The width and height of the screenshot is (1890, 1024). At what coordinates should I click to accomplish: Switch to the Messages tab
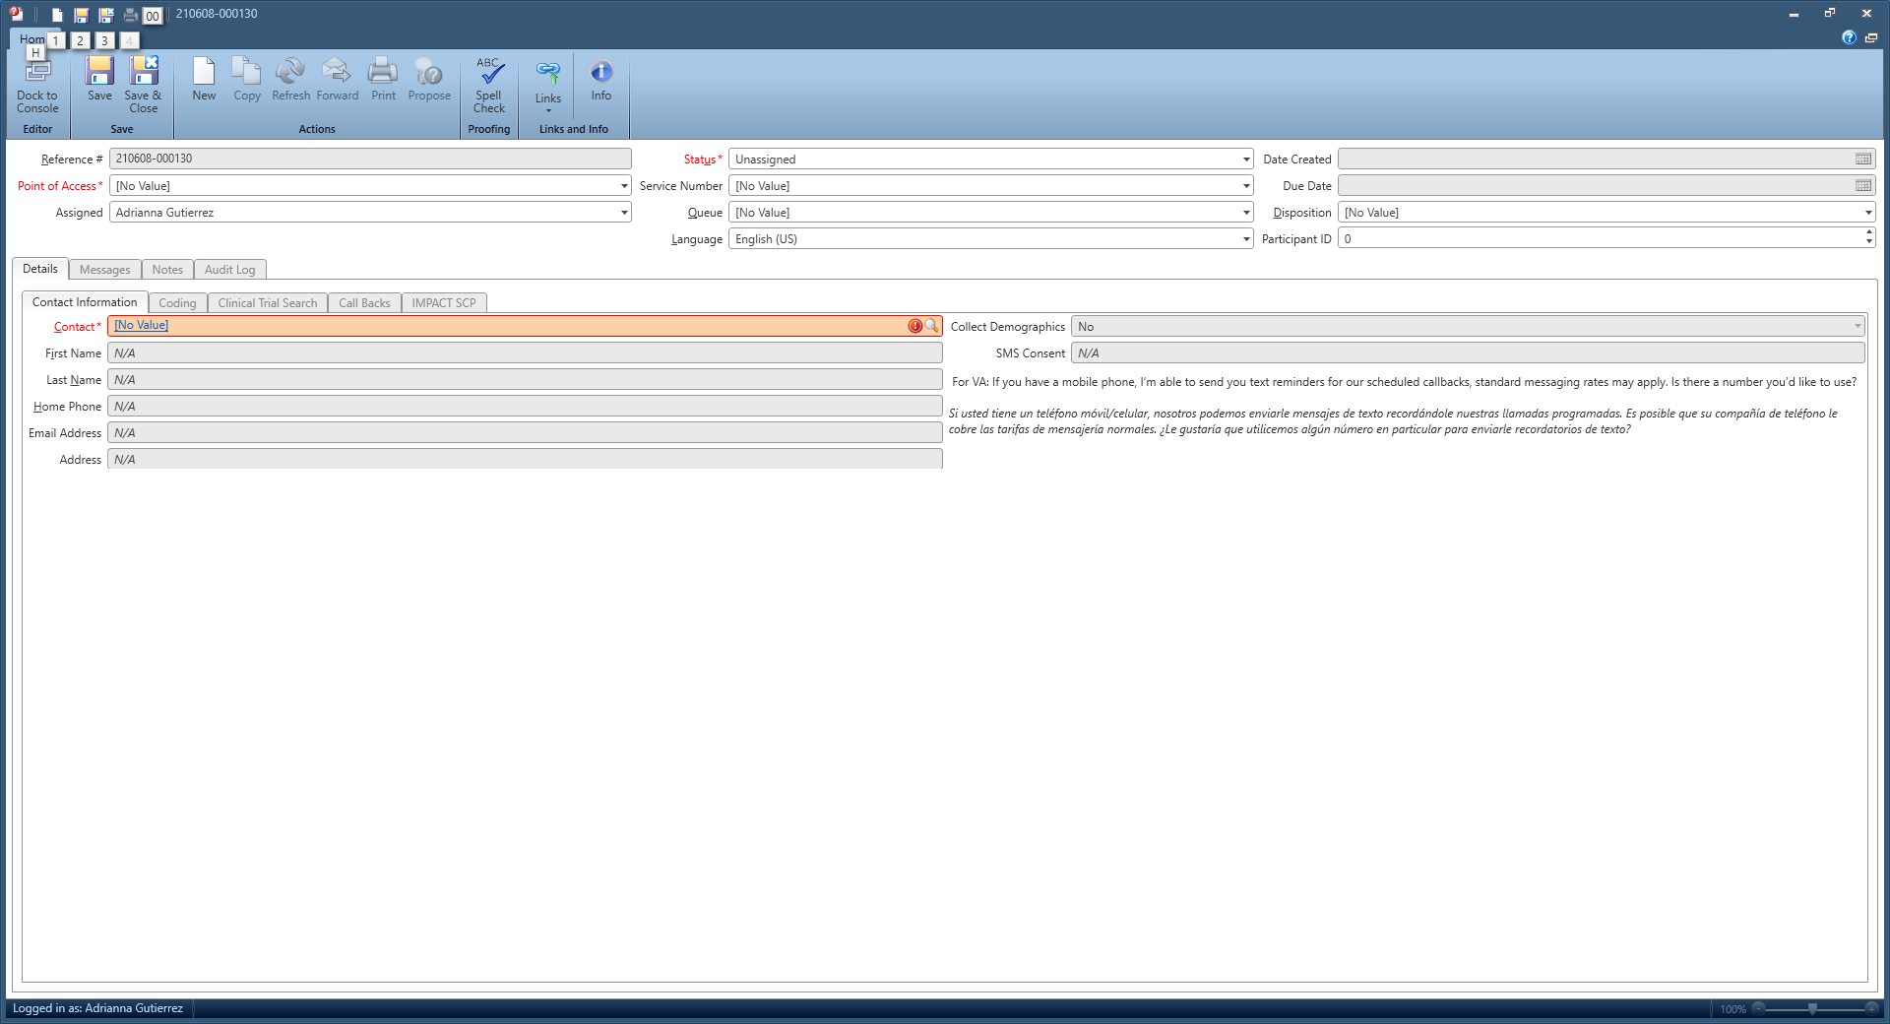point(104,270)
